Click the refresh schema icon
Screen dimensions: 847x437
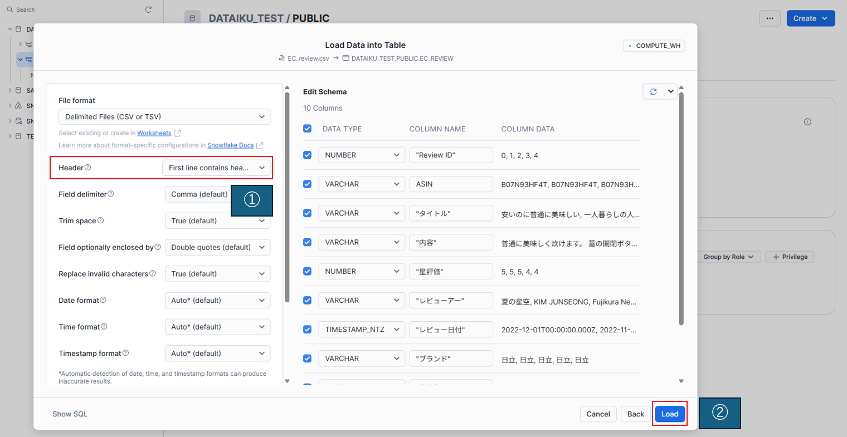coord(653,92)
